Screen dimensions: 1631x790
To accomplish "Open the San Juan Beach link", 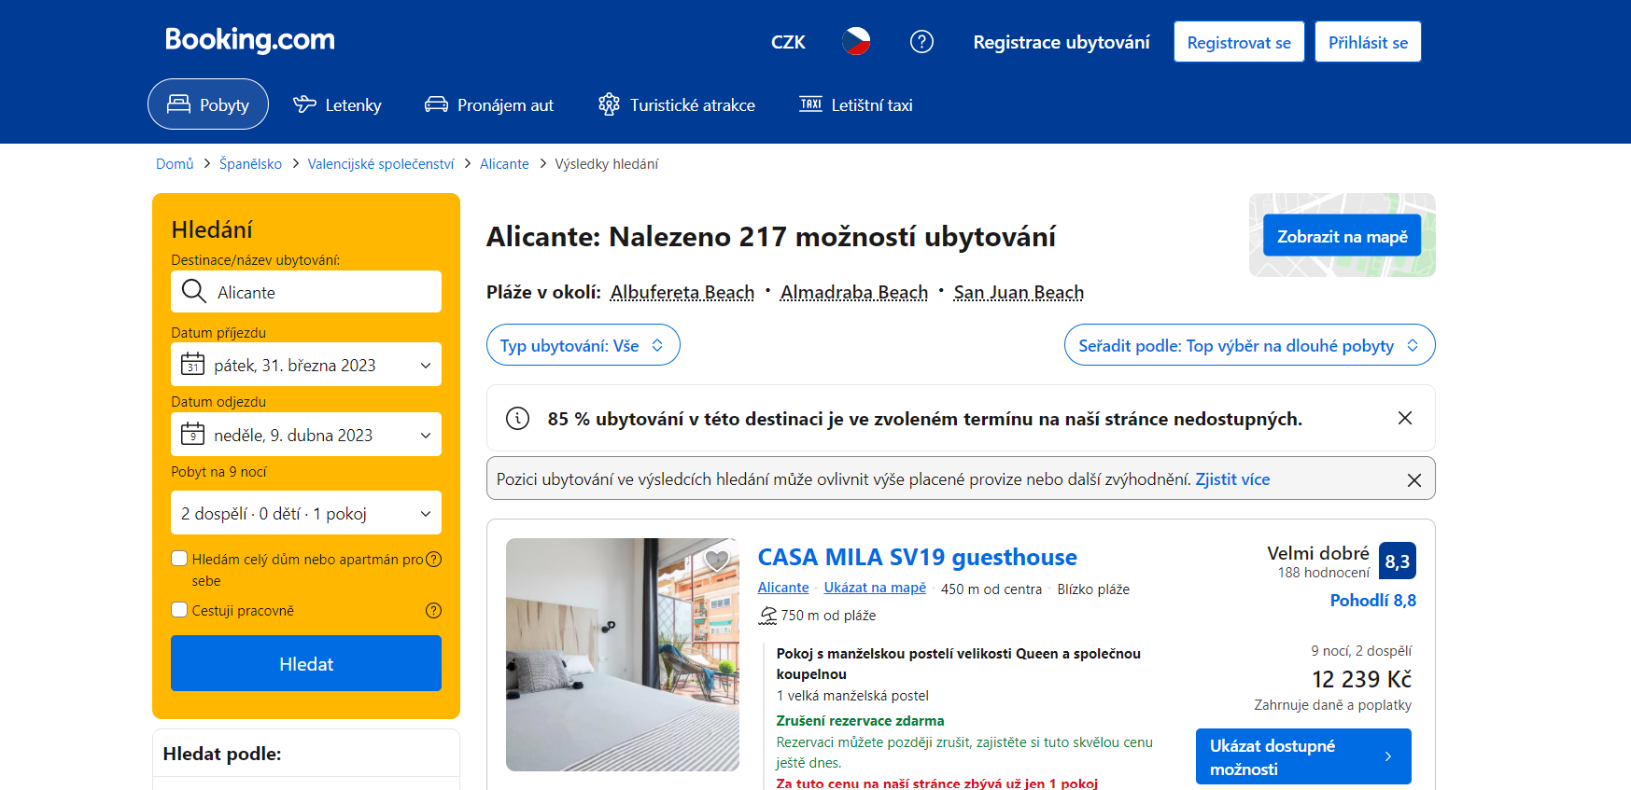I will 1019,292.
